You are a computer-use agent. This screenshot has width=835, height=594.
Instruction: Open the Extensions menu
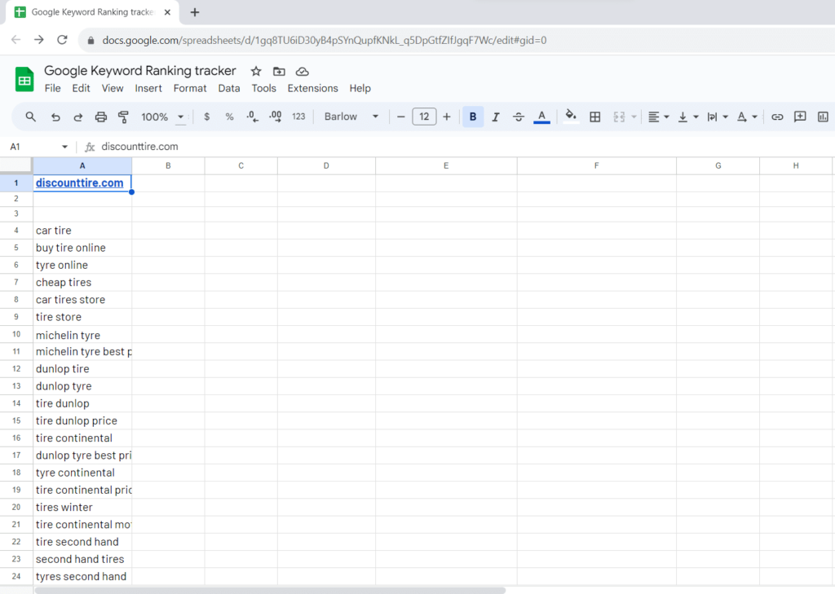click(312, 88)
